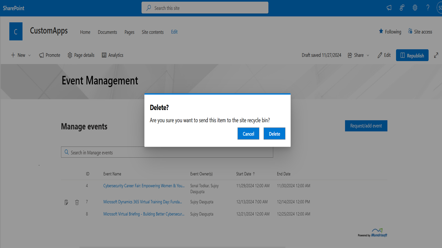Viewport: 442px width, 248px height.
Task: Open the help question mark icon
Action: (x=428, y=8)
